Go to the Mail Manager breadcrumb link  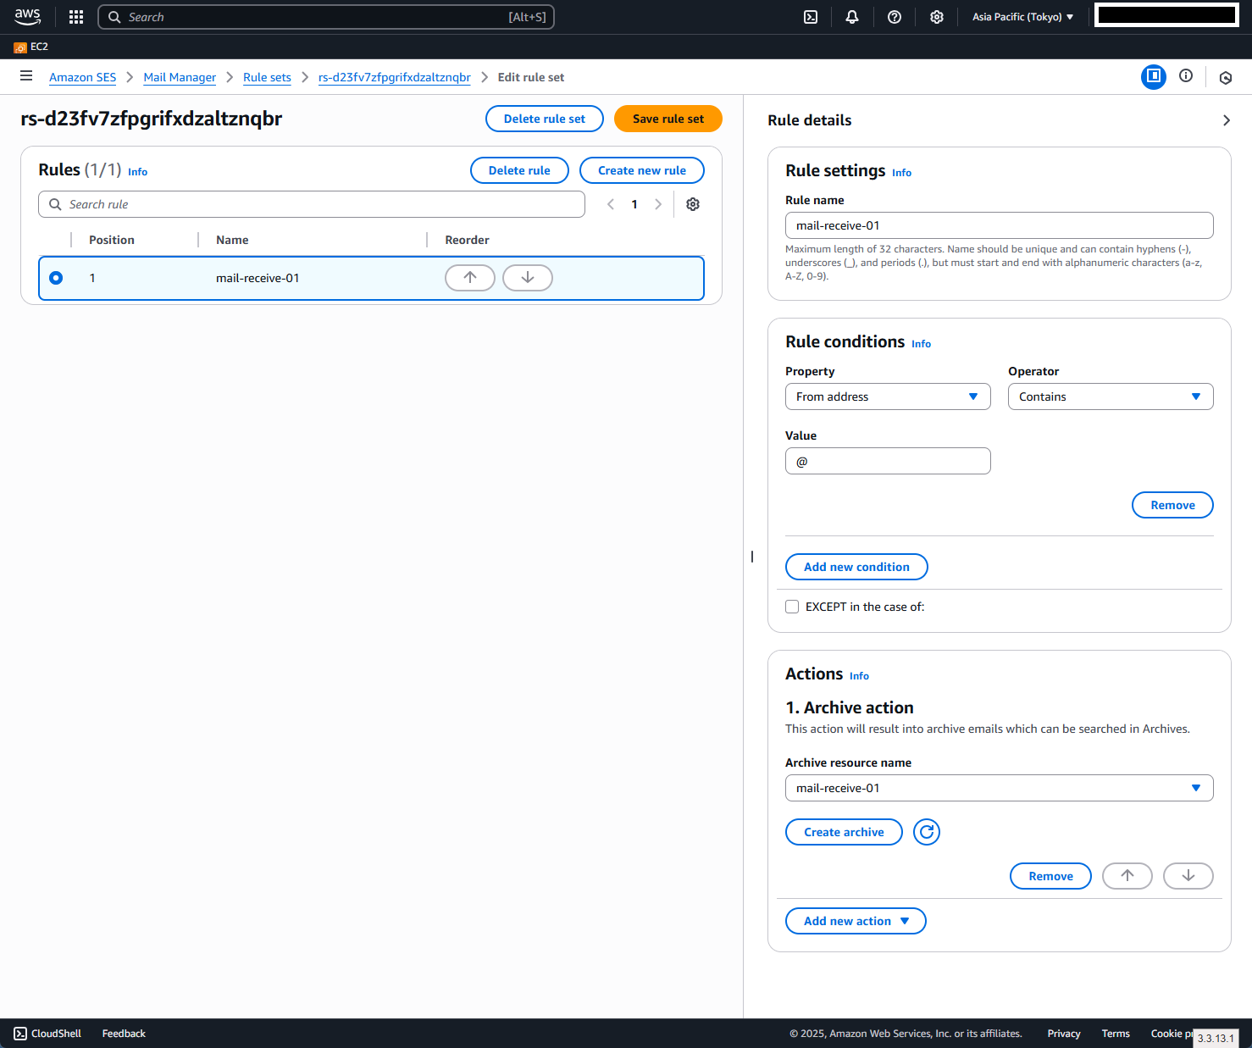tap(180, 77)
